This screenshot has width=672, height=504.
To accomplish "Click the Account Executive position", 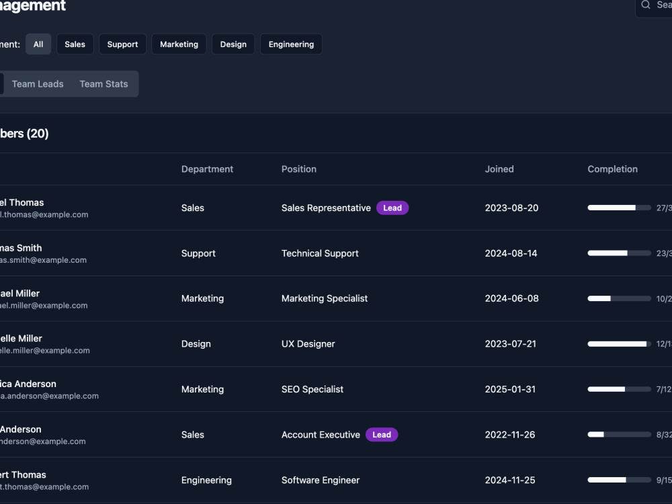I will click(x=321, y=435).
